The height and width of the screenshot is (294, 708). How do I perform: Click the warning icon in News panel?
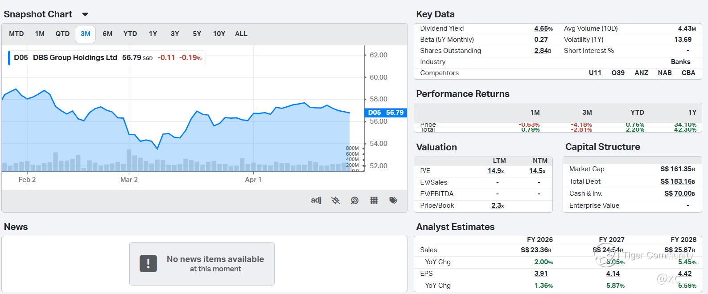[x=148, y=263]
